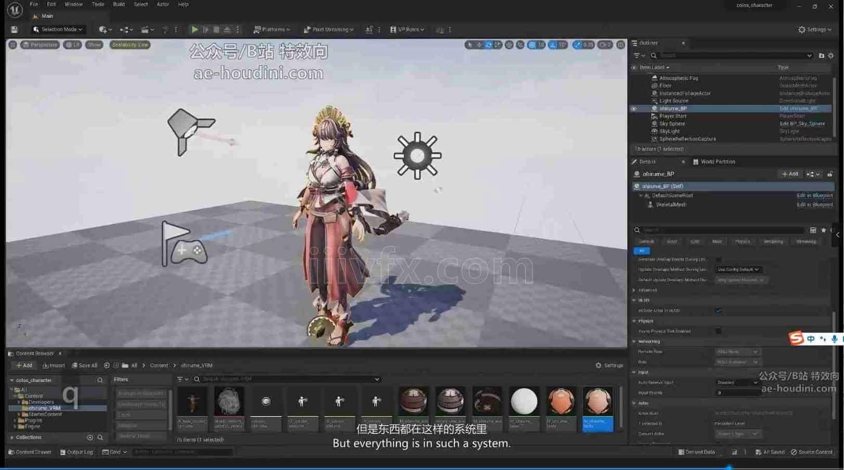The image size is (844, 470).
Task: Click the Eject button in play controls
Action: click(x=227, y=30)
